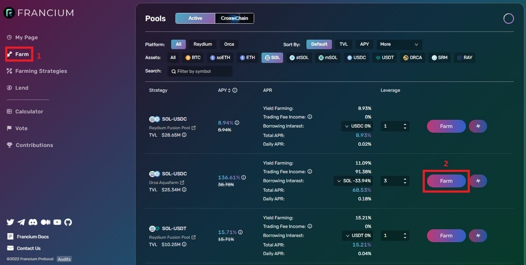Open the Lend page in sidebar

point(22,88)
